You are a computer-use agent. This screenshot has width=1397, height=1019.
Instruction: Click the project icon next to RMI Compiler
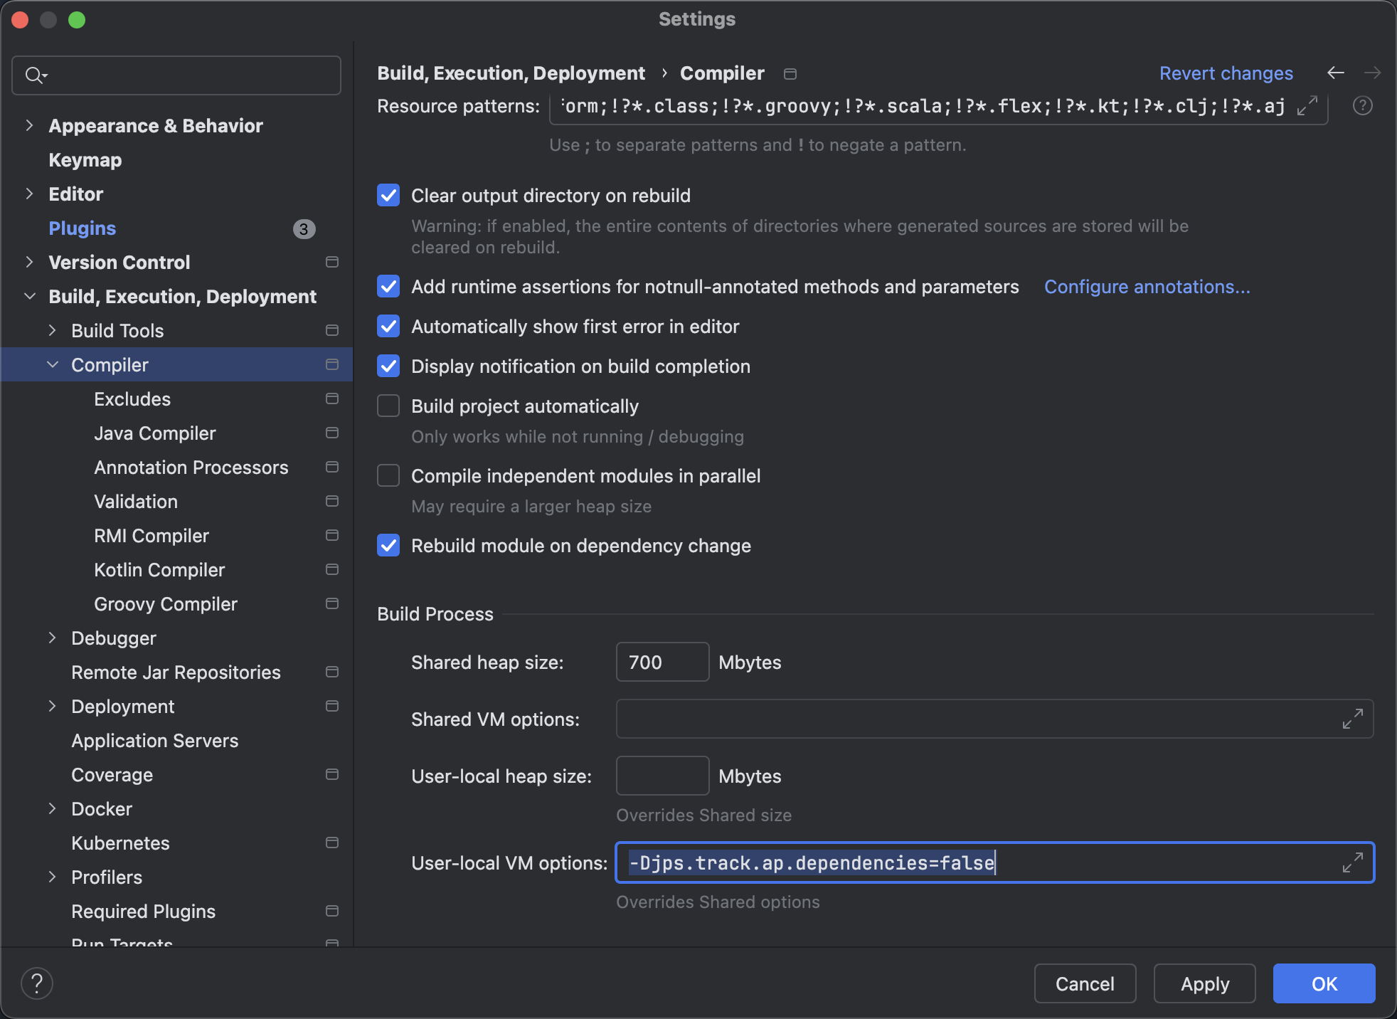point(331,535)
